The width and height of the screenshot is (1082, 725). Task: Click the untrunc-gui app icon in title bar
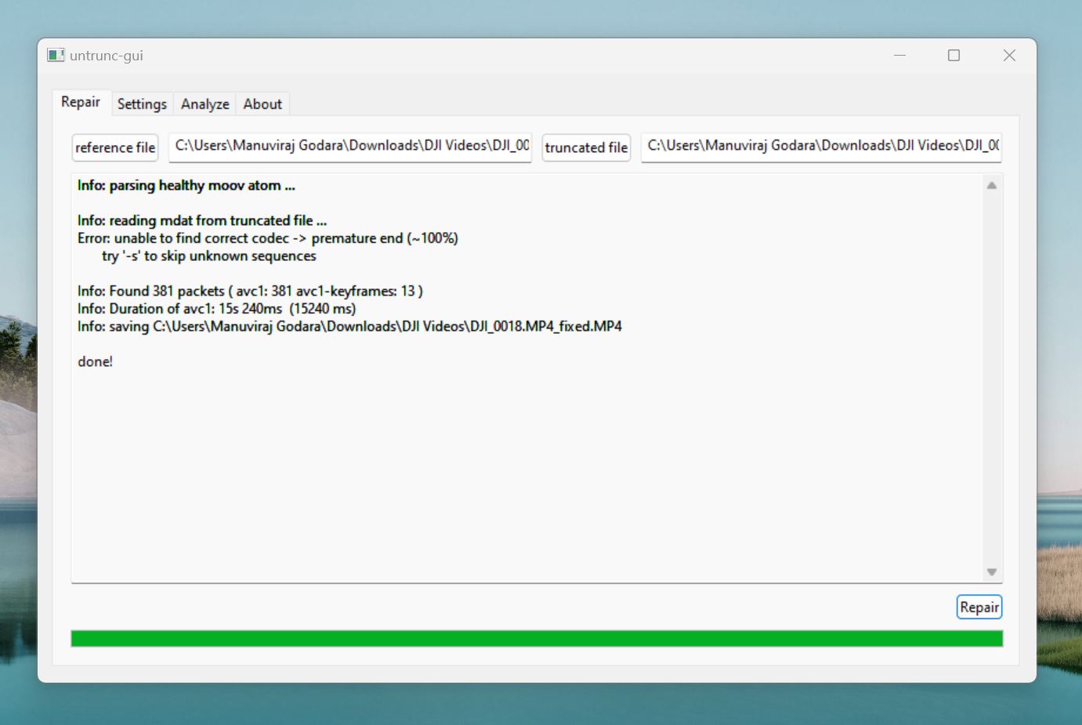coord(56,55)
